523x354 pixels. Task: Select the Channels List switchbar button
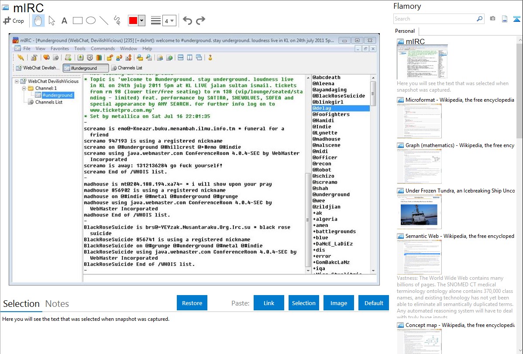click(127, 68)
